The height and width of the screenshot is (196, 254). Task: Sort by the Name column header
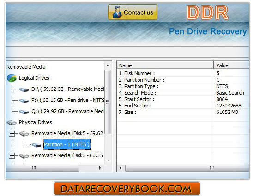pyautogui.click(x=165, y=65)
